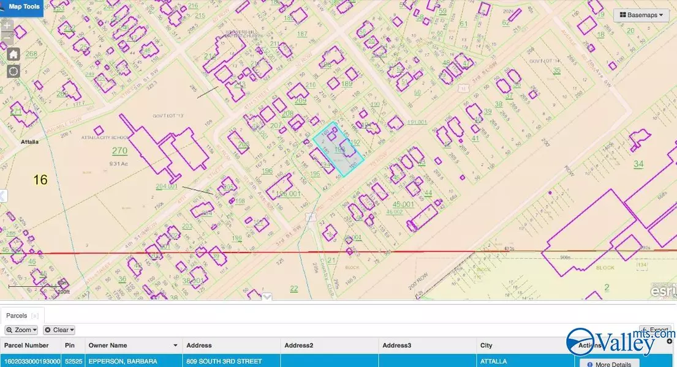Open the Map Tools menu

click(22, 7)
